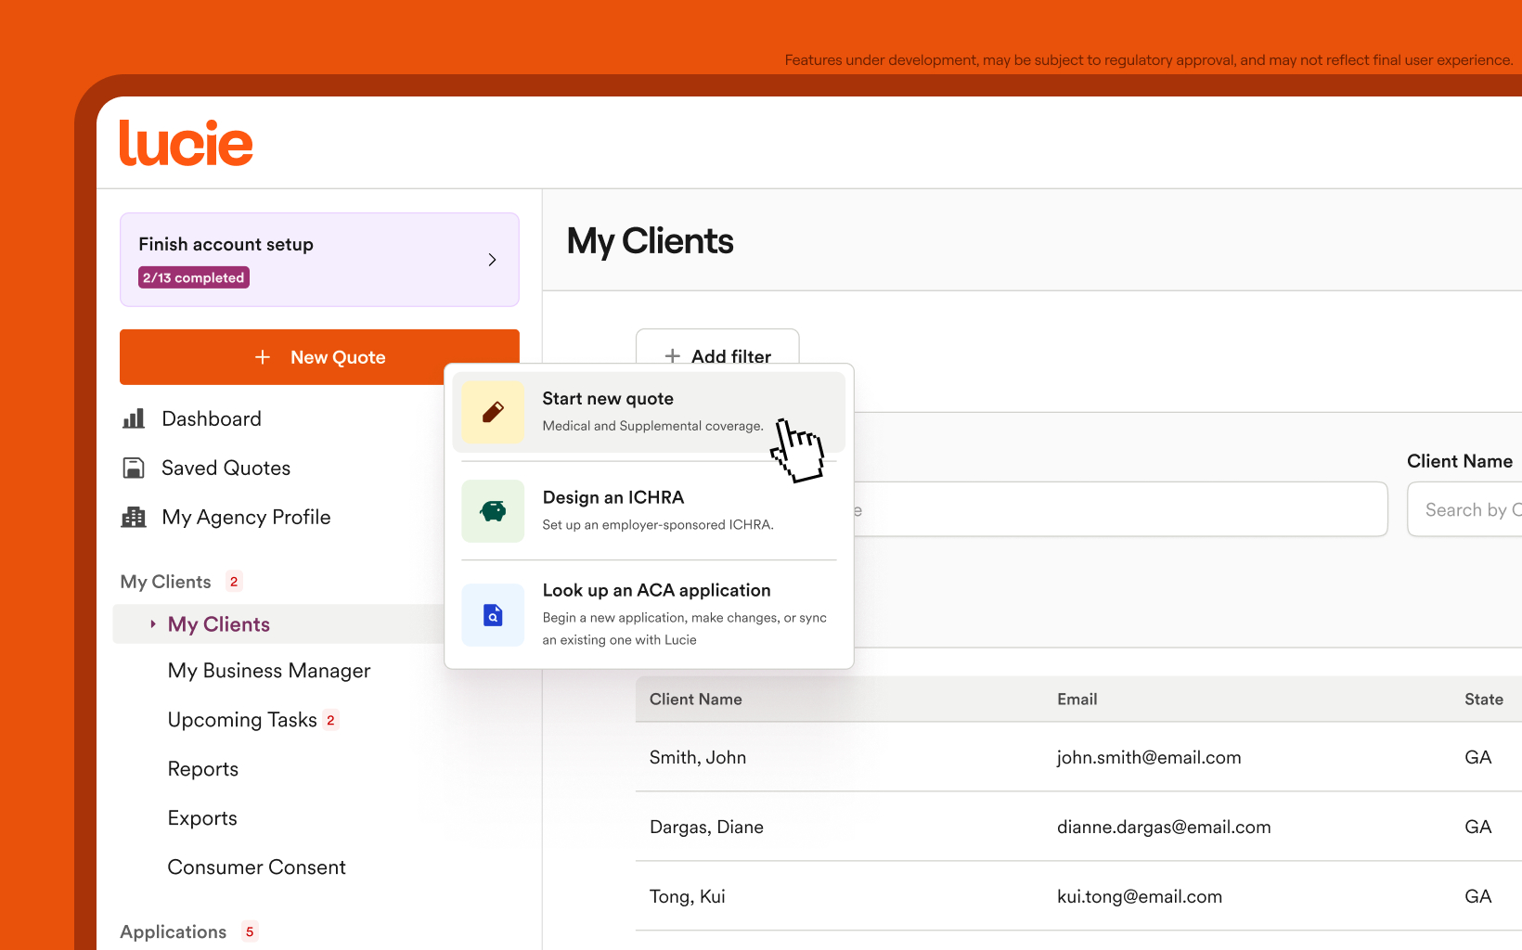1522x950 pixels.
Task: Open john.smith@email.com client row
Action: (x=1148, y=757)
